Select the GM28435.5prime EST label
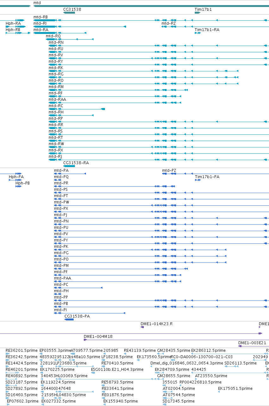269x406 pixels. click(174, 351)
